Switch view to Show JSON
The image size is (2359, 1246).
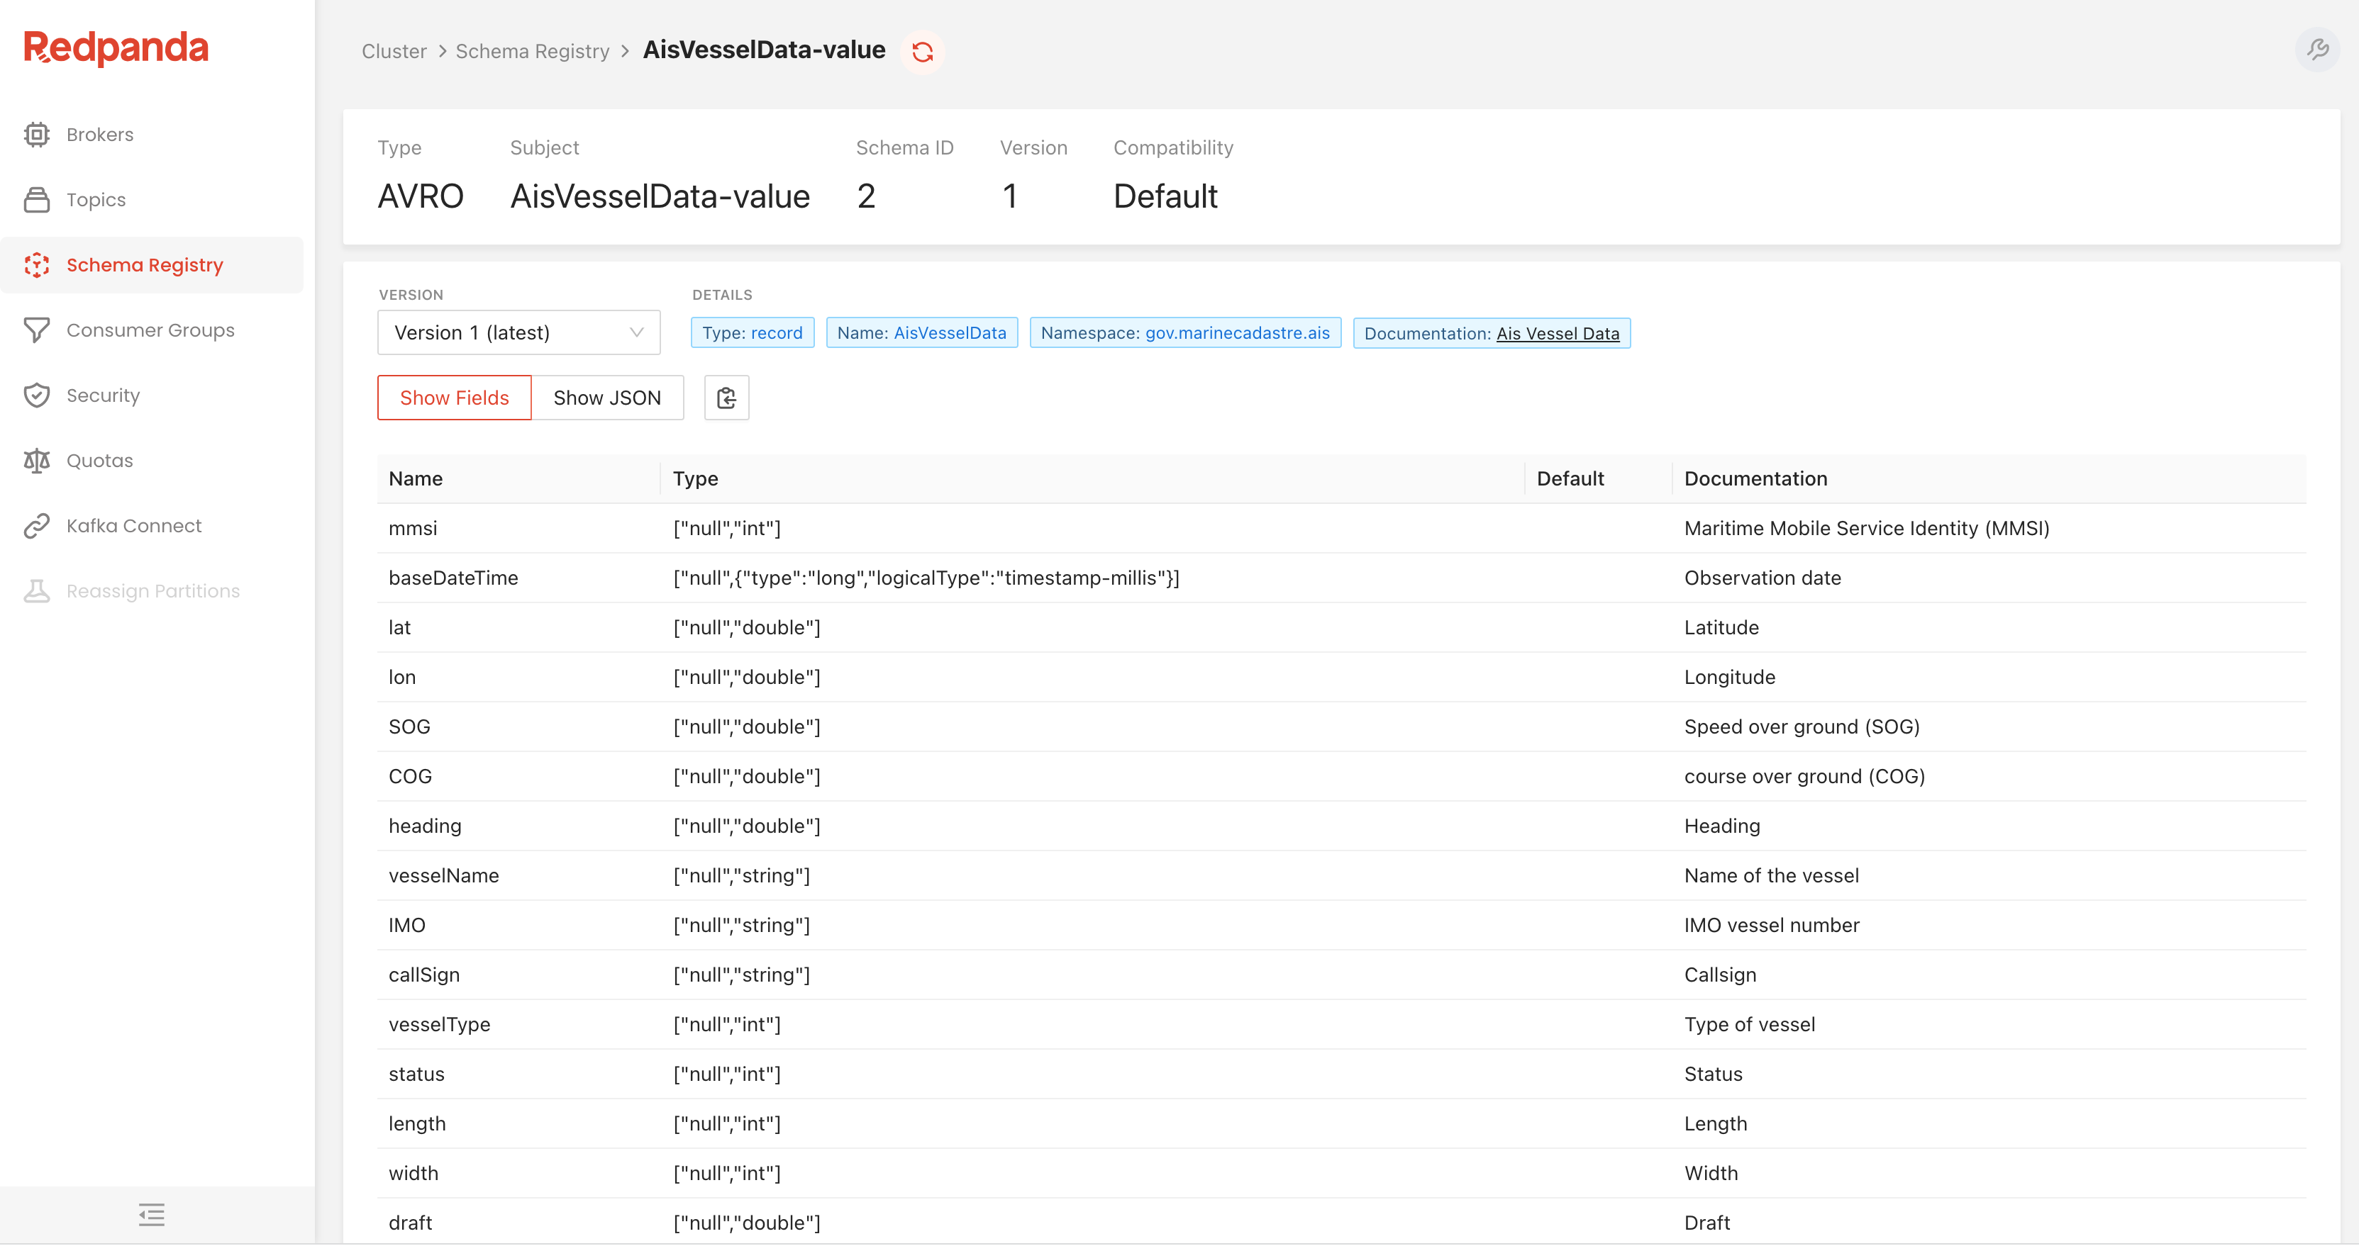tap(606, 398)
